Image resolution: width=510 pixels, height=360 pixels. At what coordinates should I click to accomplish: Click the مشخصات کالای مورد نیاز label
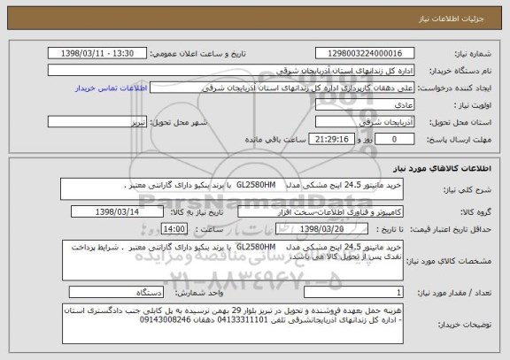pyautogui.click(x=449, y=261)
